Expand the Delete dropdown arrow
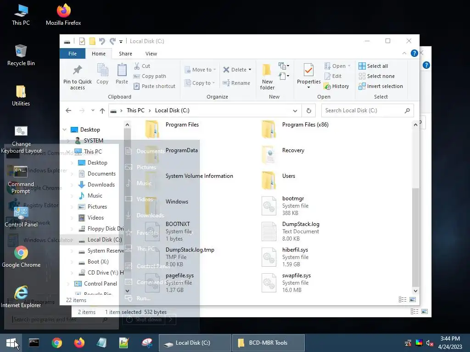The width and height of the screenshot is (470, 352). tap(250, 70)
